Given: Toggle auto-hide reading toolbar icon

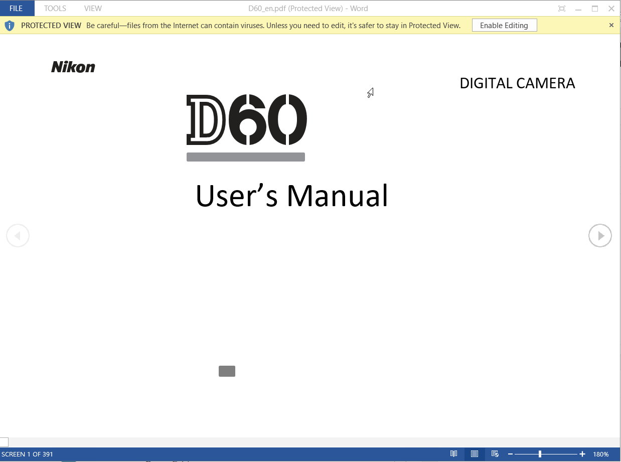Looking at the screenshot, I should 562,9.
